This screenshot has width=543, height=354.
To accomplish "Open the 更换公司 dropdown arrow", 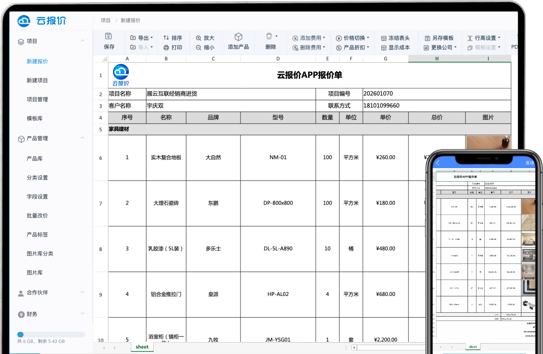I will [x=455, y=47].
